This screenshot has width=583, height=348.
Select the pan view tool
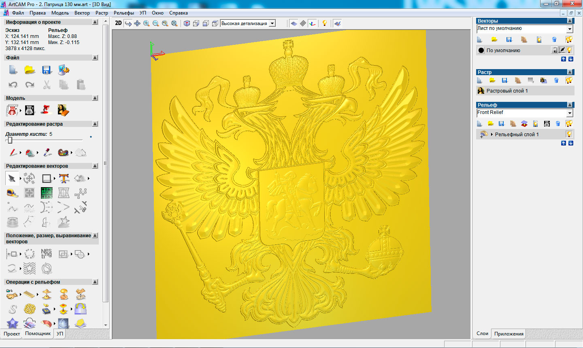click(x=137, y=23)
